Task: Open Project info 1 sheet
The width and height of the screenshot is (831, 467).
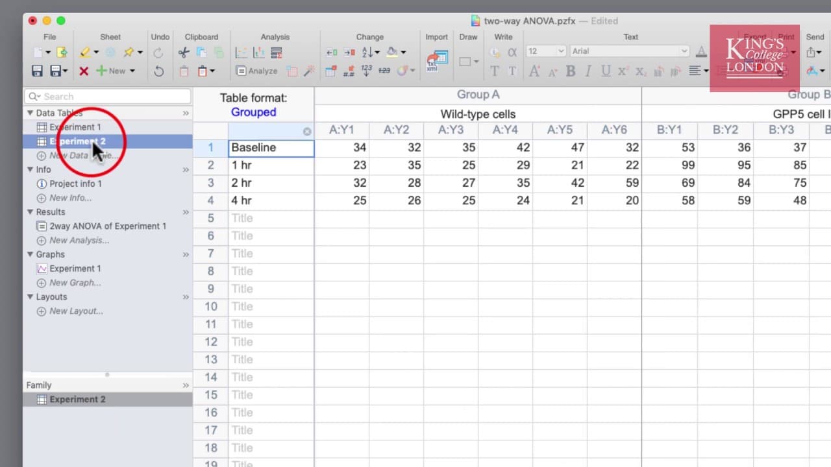Action: (x=75, y=184)
